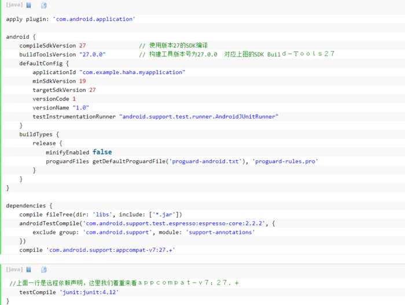Click the targetSdkVersion keyword
Image resolution: width=405 pixels, height=305 pixels.
coord(59,90)
